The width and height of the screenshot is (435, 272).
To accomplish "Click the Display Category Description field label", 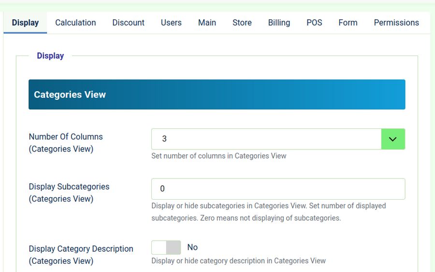I will pyautogui.click(x=81, y=255).
